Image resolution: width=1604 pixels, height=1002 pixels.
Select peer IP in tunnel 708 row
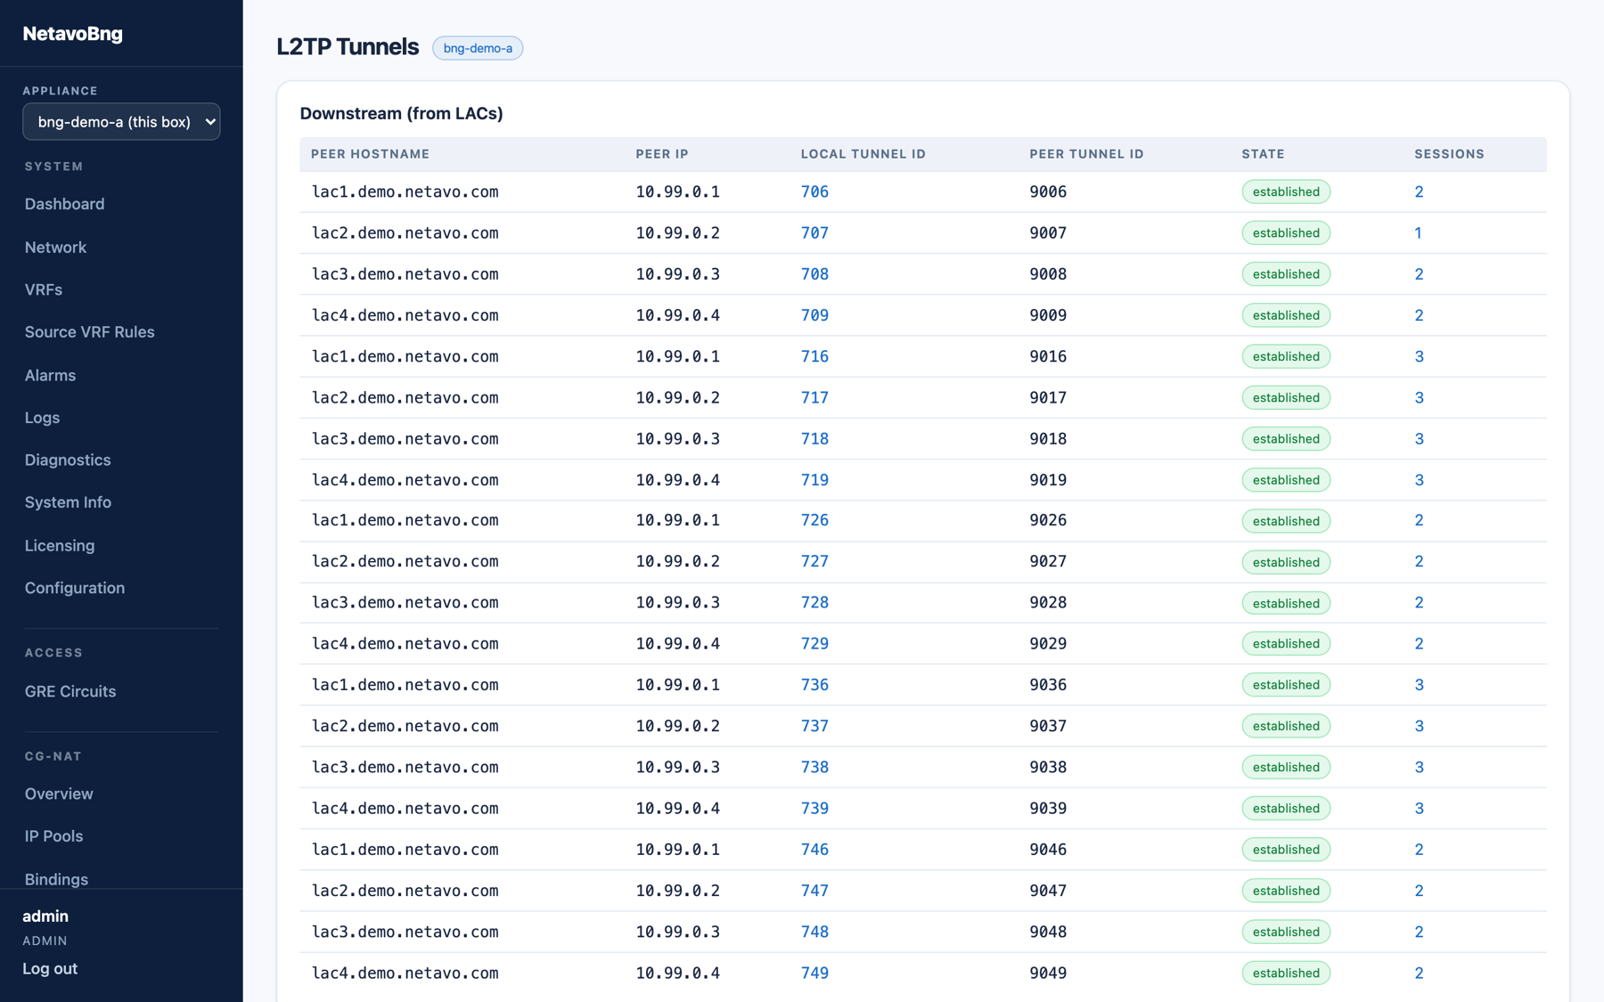coord(677,274)
